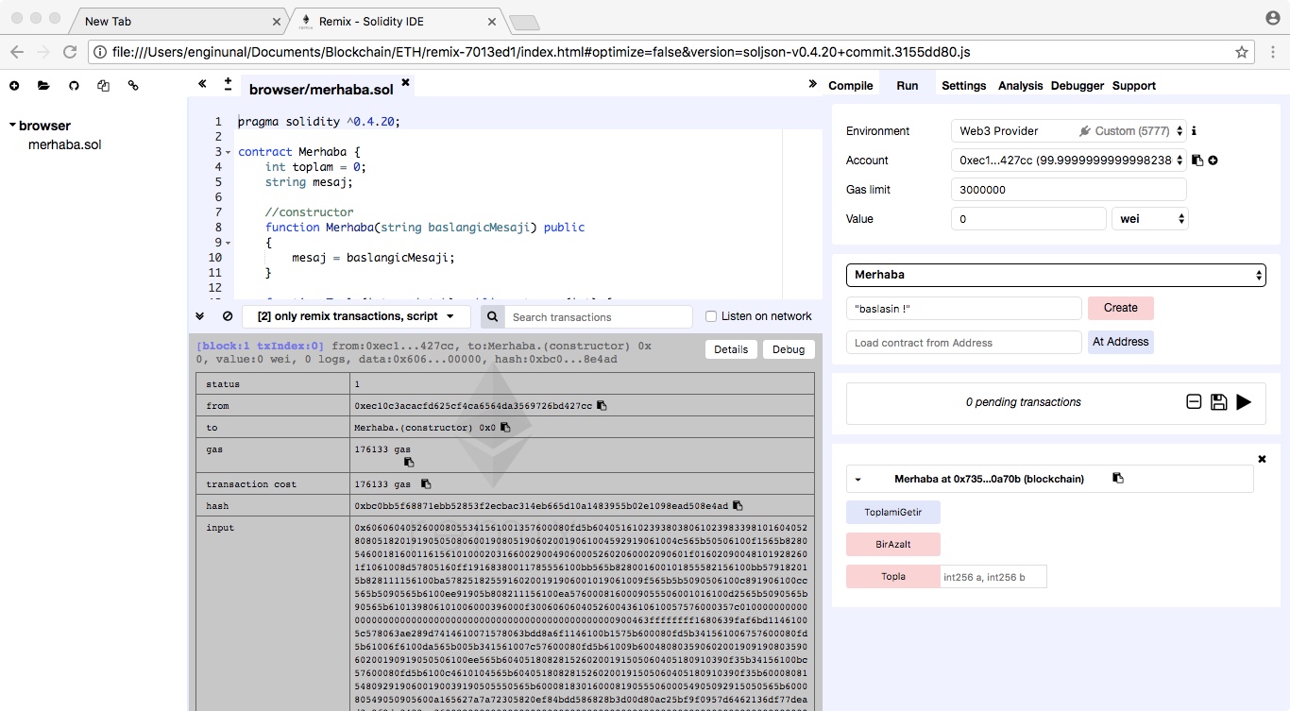Run recorded transactions play button

pyautogui.click(x=1244, y=402)
